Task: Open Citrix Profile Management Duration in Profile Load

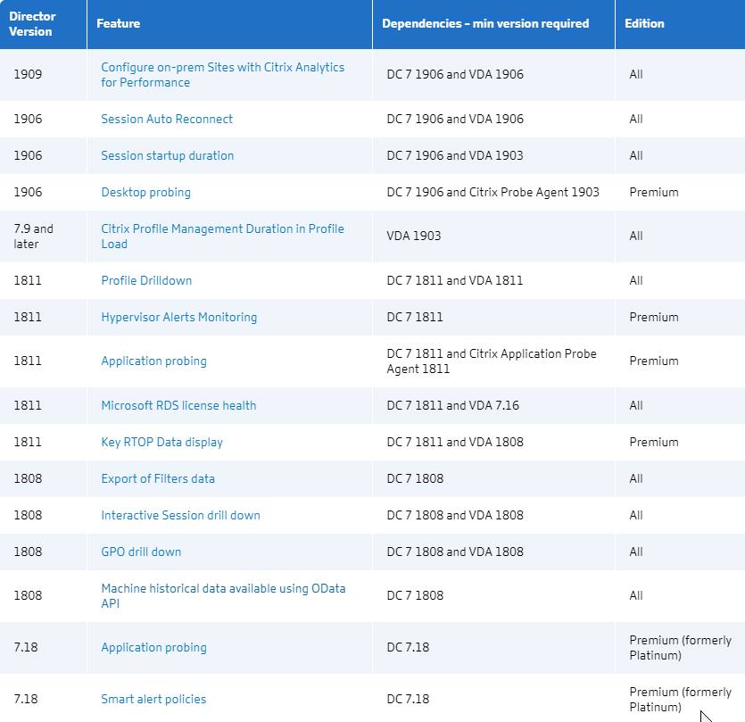Action: [222, 237]
